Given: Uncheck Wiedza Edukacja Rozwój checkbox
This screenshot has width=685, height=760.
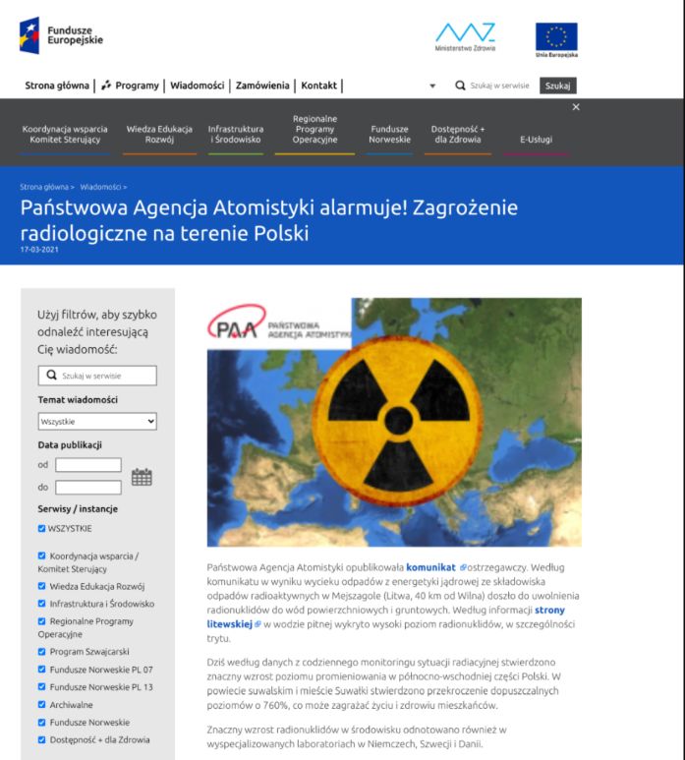Looking at the screenshot, I should (x=41, y=586).
